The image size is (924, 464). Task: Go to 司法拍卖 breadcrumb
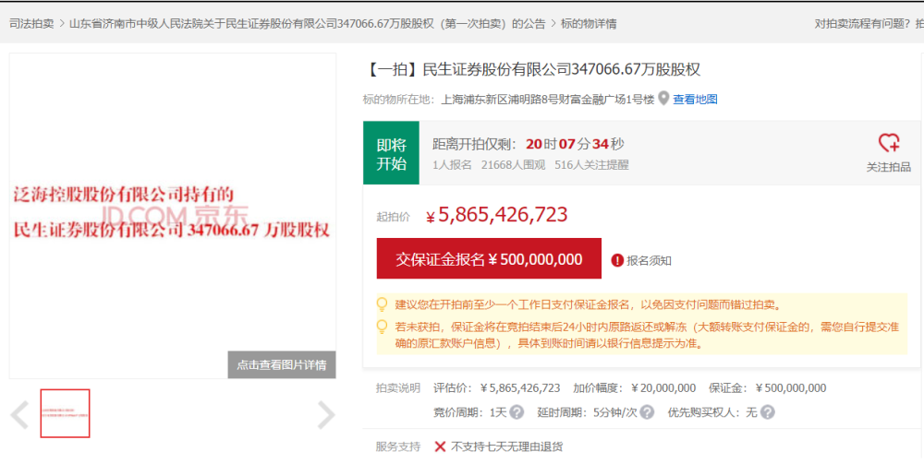(31, 24)
